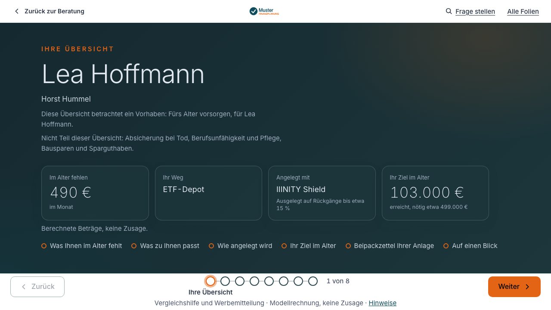This screenshot has height=310, width=551.
Task: Click the Ihr Ziel im Alter 103.000 € card
Action: [x=435, y=193]
